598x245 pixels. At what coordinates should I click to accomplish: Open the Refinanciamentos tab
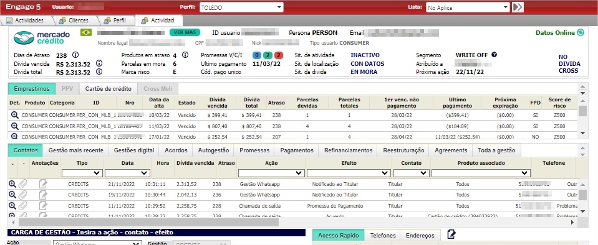click(x=348, y=150)
